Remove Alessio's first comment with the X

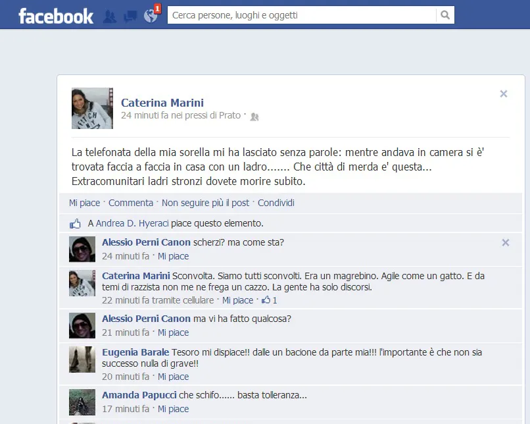pyautogui.click(x=505, y=243)
